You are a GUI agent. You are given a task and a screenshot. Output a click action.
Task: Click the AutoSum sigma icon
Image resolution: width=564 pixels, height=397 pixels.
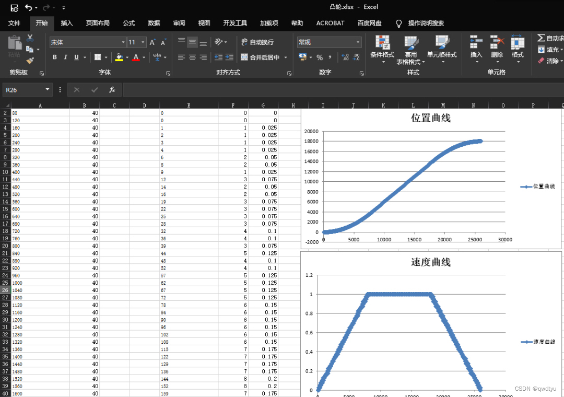coord(541,38)
